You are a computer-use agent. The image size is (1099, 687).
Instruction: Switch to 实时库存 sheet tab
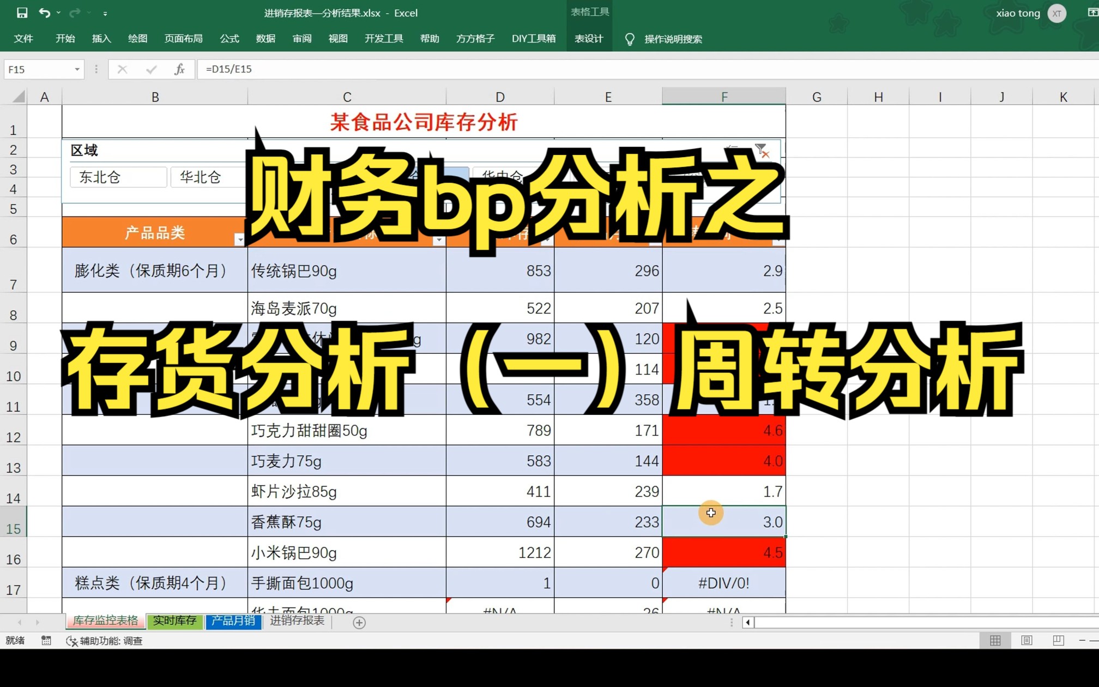(x=174, y=621)
